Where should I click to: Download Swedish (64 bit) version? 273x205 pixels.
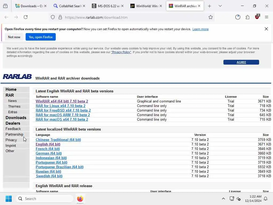pos(49,176)
